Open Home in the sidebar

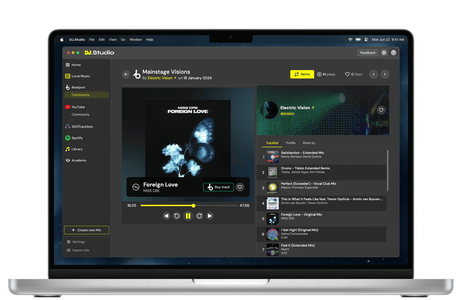(x=74, y=65)
